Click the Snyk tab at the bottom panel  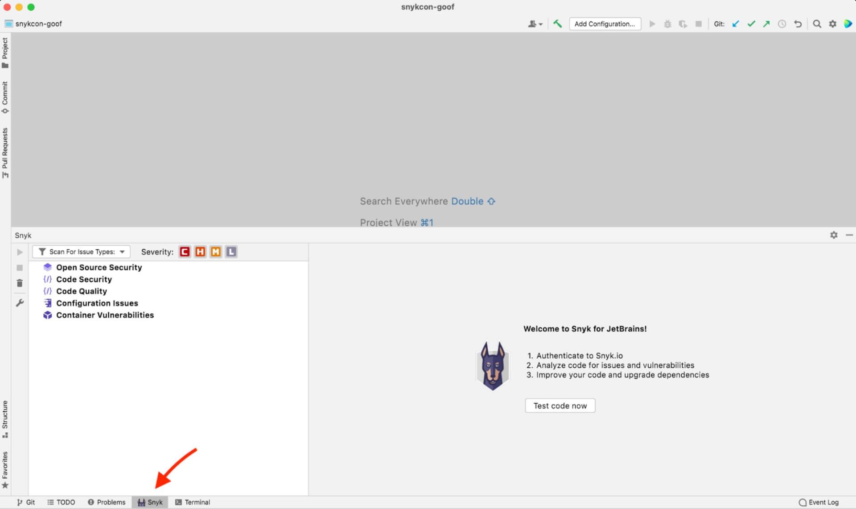[x=149, y=502]
